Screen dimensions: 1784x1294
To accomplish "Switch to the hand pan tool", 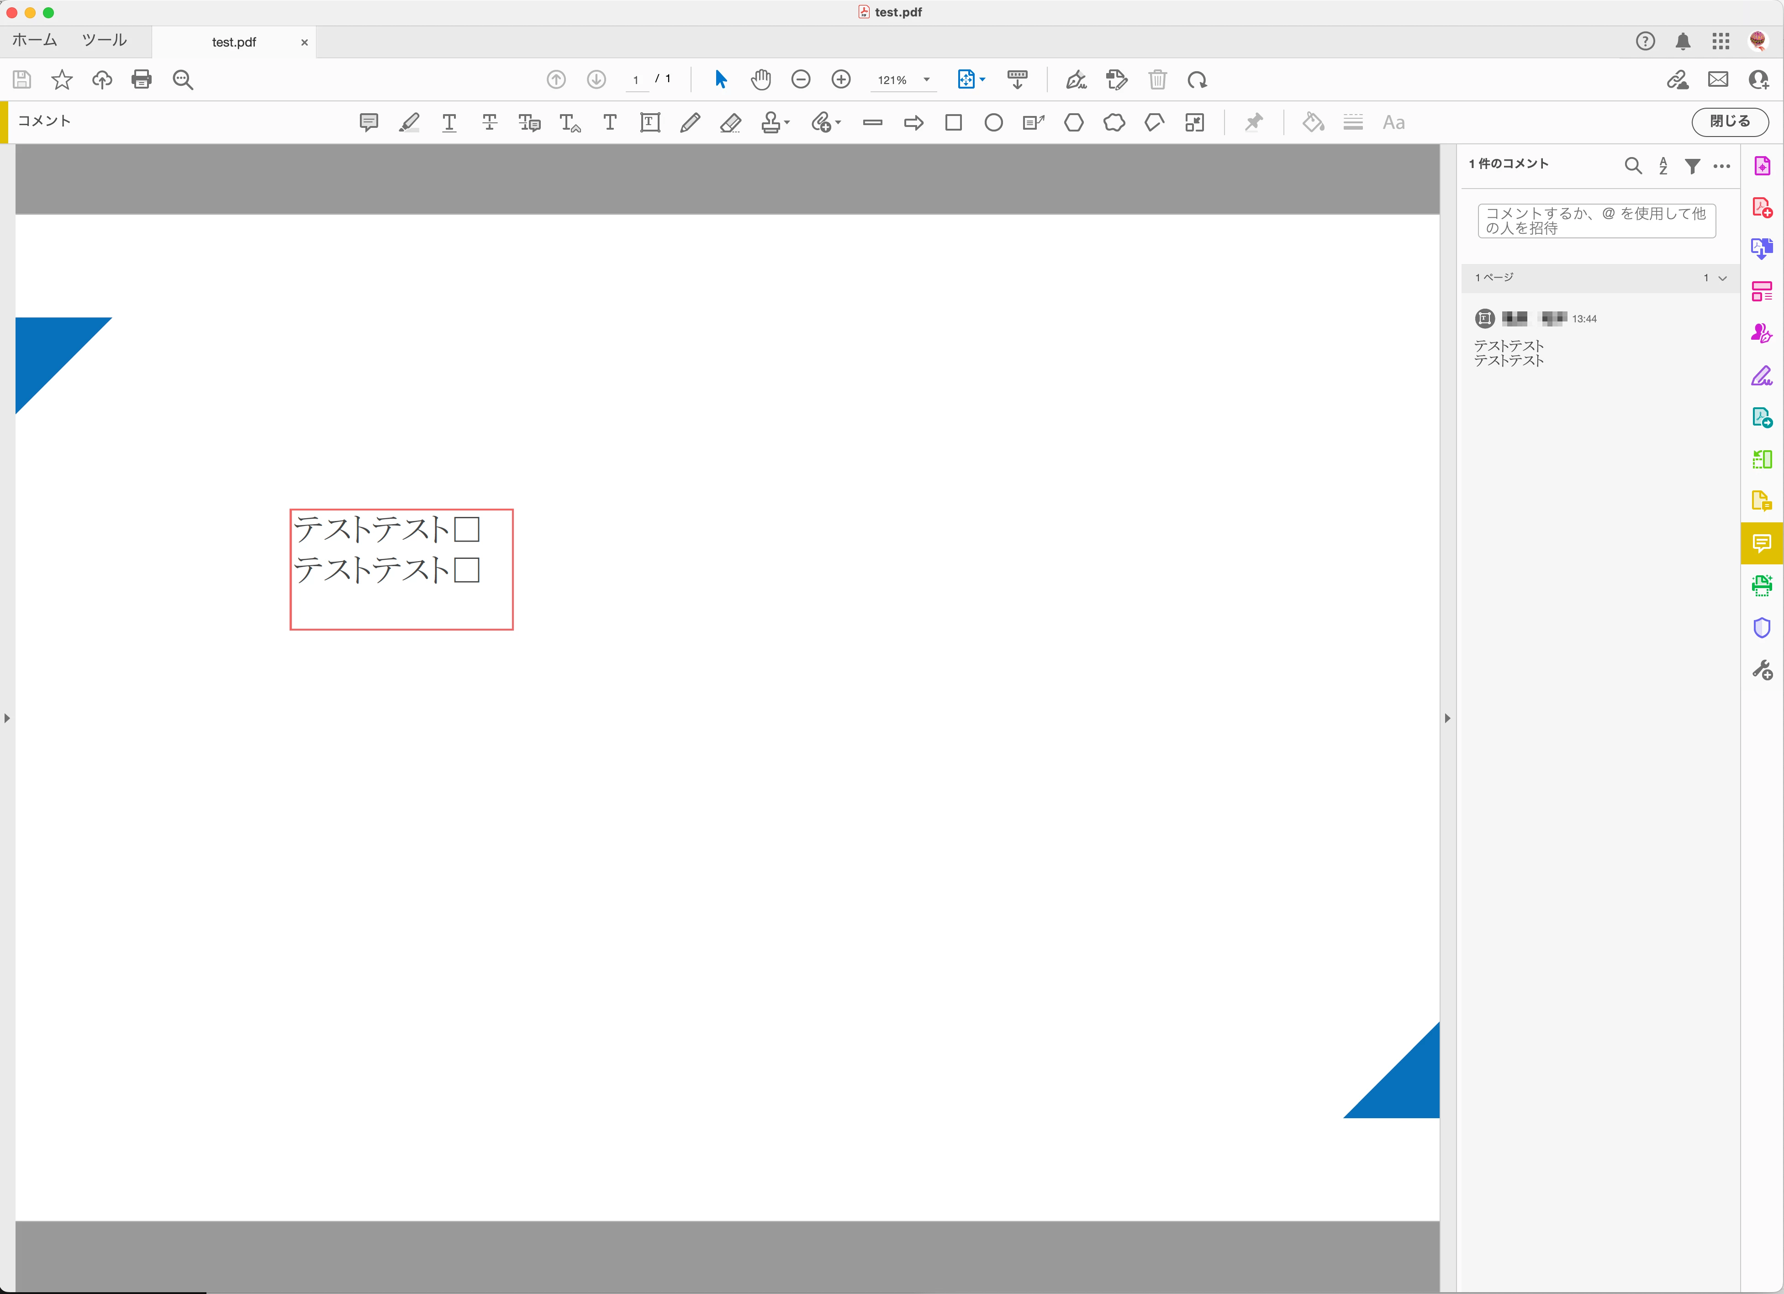I will tap(760, 79).
